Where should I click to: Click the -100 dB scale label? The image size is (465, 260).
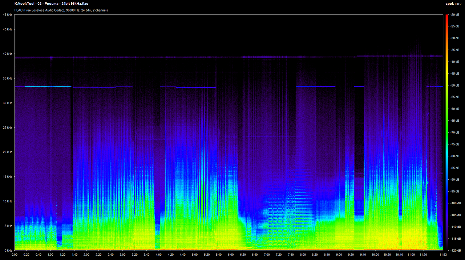[456, 203]
